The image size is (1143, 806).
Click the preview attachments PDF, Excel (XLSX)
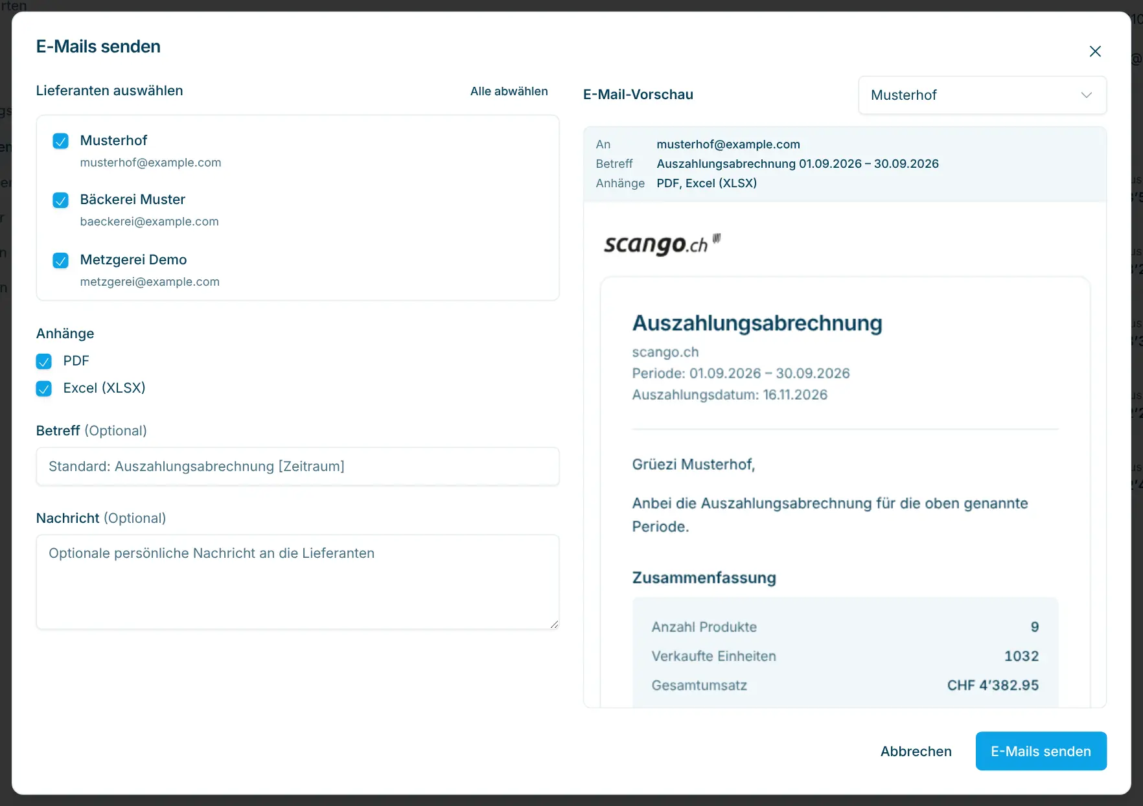tap(706, 183)
